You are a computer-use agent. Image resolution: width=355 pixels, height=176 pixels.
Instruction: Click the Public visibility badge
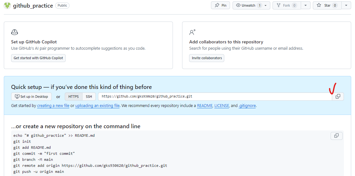click(x=62, y=5)
